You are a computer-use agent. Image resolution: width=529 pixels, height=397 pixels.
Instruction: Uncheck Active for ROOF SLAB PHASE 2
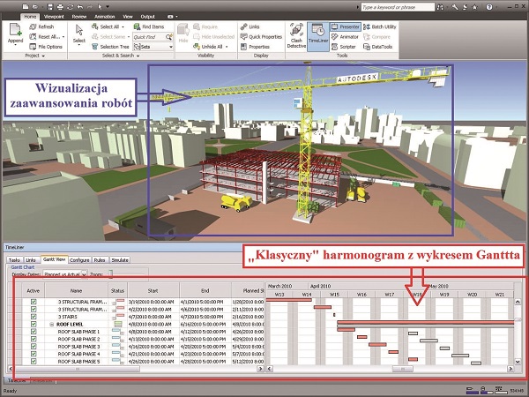coord(34,339)
